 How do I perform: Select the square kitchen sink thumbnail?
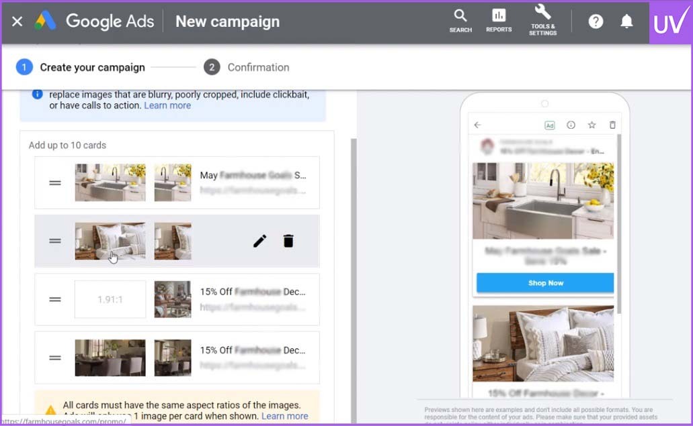173,182
